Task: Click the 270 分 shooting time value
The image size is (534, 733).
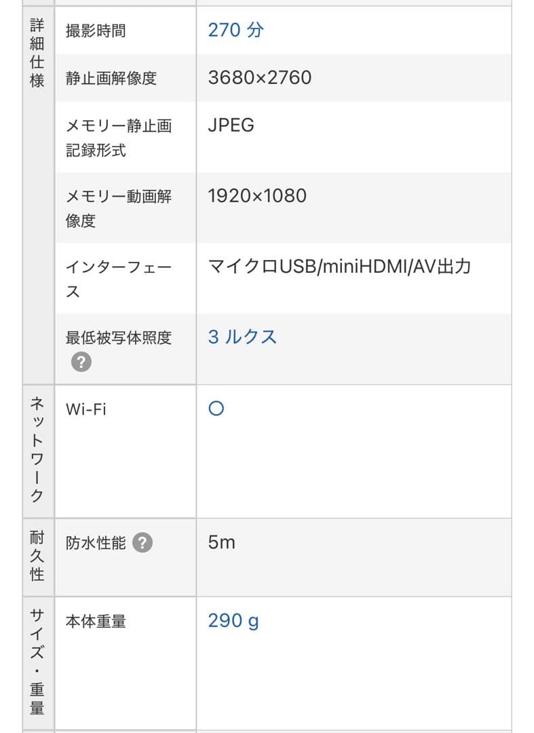Action: (234, 30)
